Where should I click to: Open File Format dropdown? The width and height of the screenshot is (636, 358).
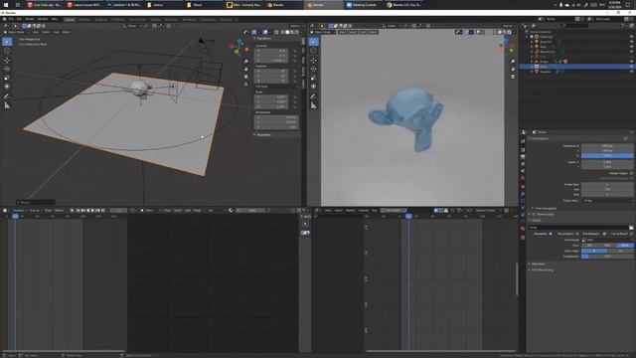607,240
